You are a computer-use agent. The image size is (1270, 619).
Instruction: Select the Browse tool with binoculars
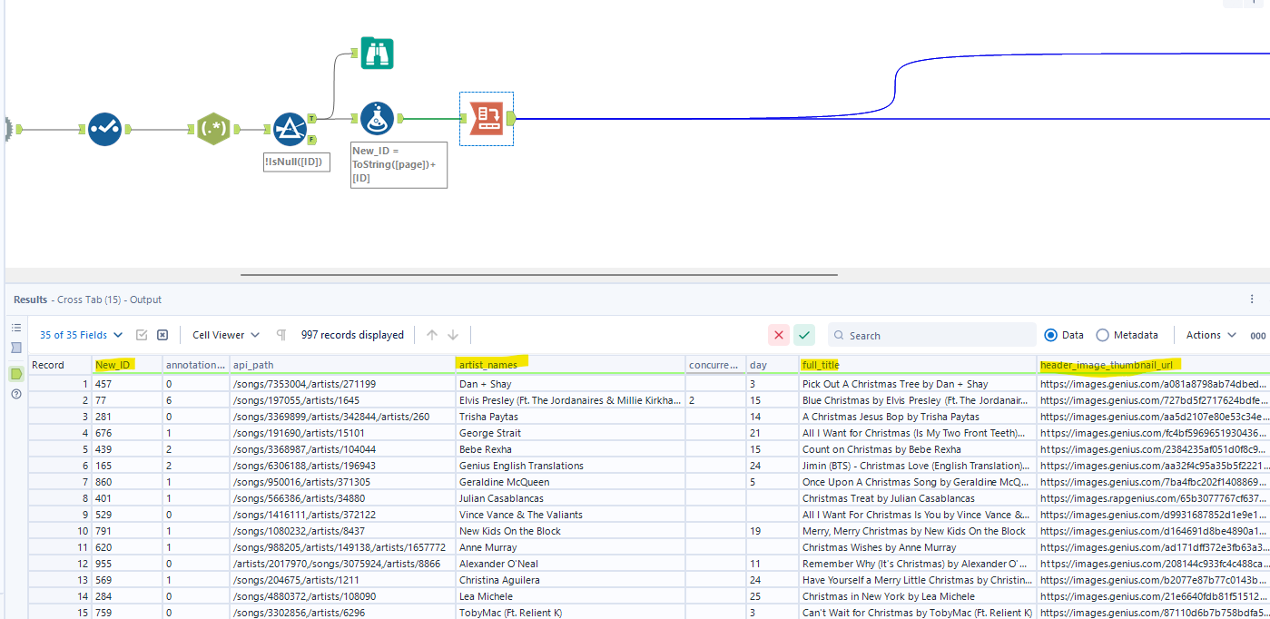377,54
